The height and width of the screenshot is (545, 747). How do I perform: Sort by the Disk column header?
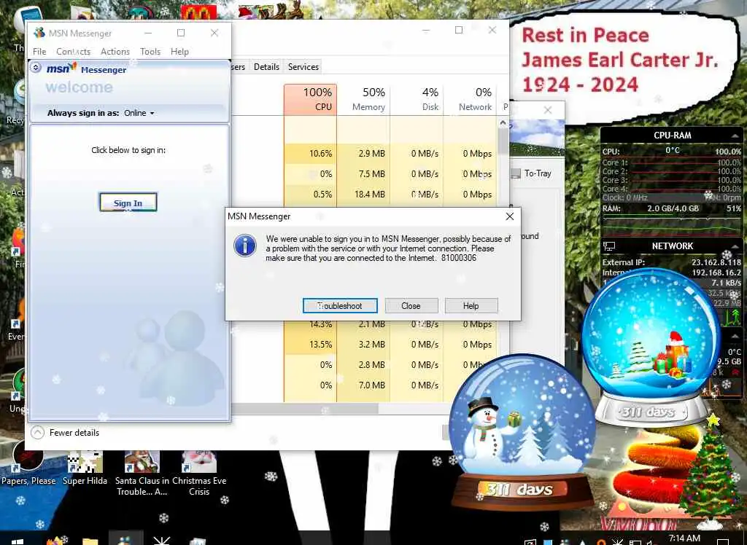[417, 100]
